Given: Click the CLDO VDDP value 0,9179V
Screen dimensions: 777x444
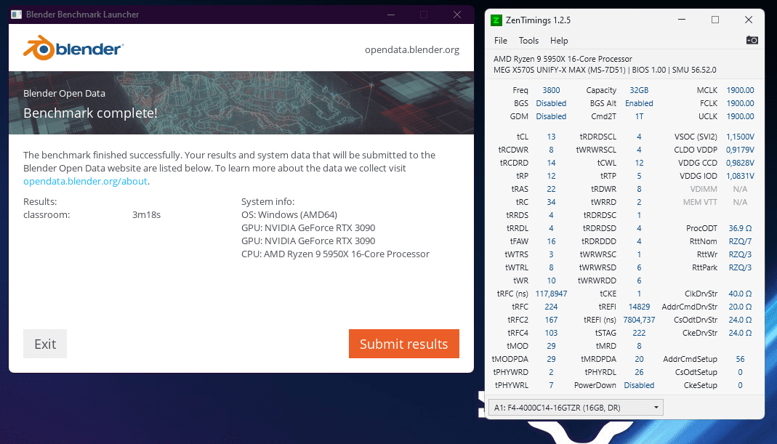Looking at the screenshot, I should pyautogui.click(x=741, y=150).
